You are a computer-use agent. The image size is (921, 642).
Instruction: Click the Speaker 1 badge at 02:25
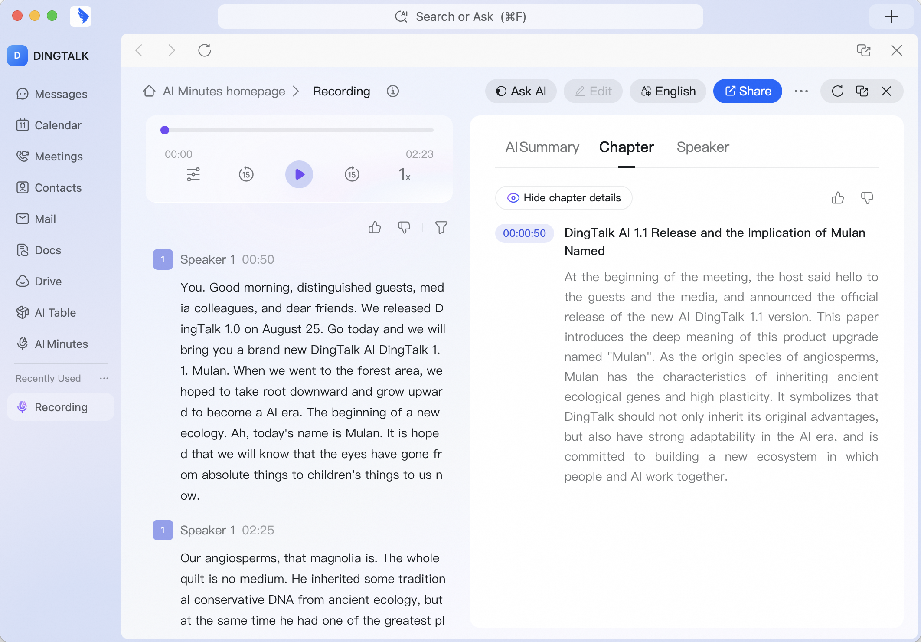coord(163,530)
